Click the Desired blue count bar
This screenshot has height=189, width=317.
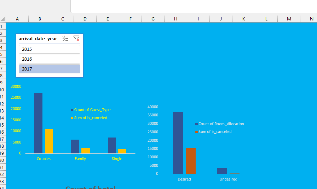point(178,143)
